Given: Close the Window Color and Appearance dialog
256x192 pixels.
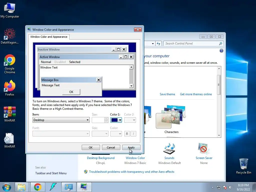Looking at the screenshot, I should tap(138, 29).
